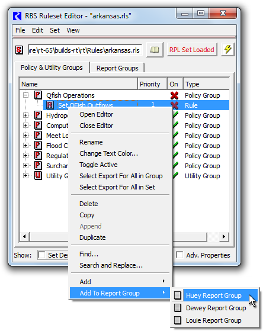Click the open-book icon button beside the path
263x331 pixels.
pos(155,50)
